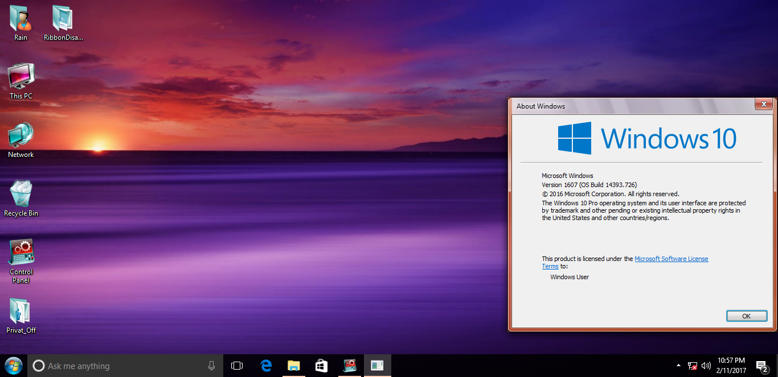Close the About Windows dialog

point(763,104)
